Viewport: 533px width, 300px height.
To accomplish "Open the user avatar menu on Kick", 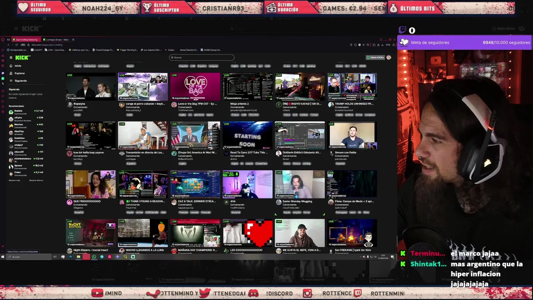I will [389, 57].
